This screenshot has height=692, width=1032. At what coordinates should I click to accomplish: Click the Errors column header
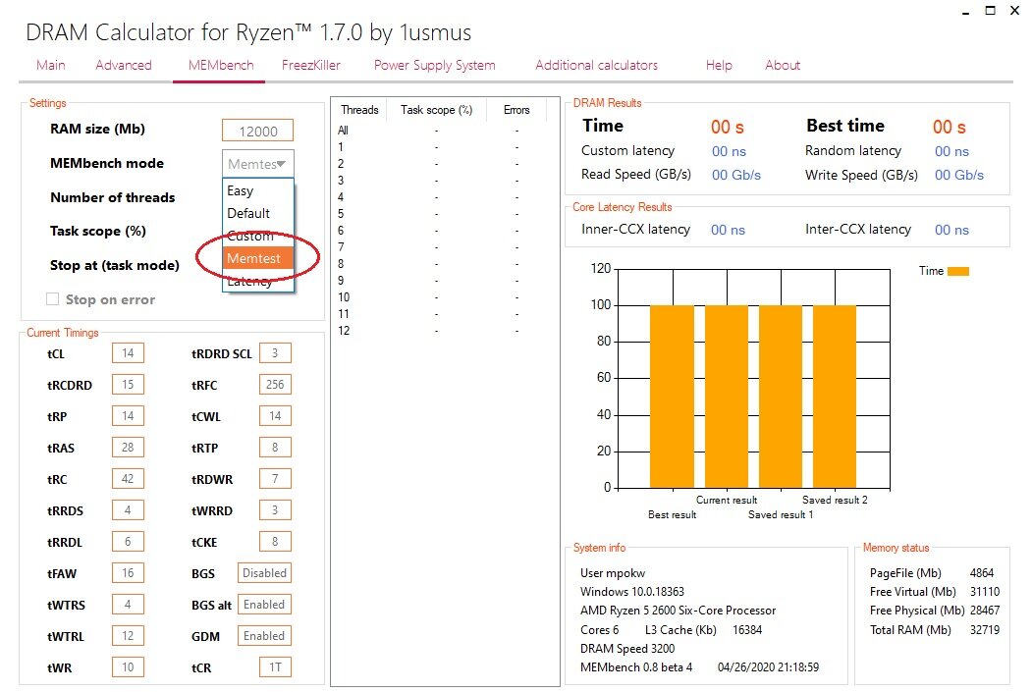(x=516, y=110)
